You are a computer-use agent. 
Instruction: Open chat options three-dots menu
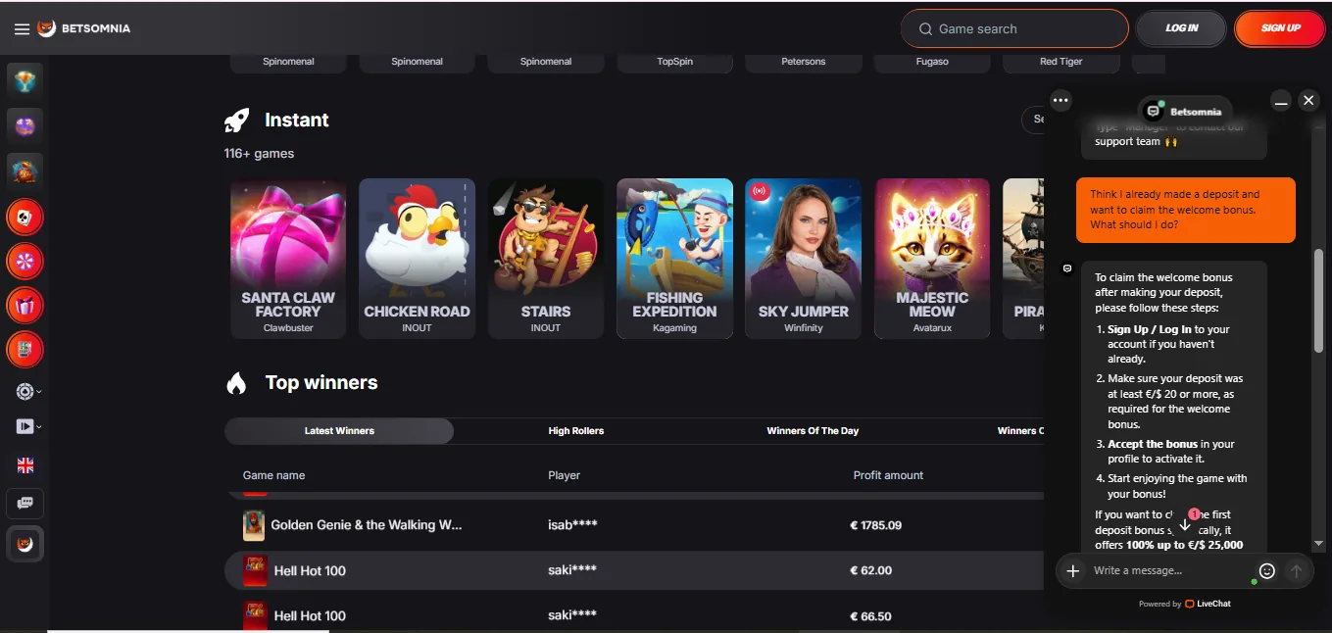click(1061, 100)
